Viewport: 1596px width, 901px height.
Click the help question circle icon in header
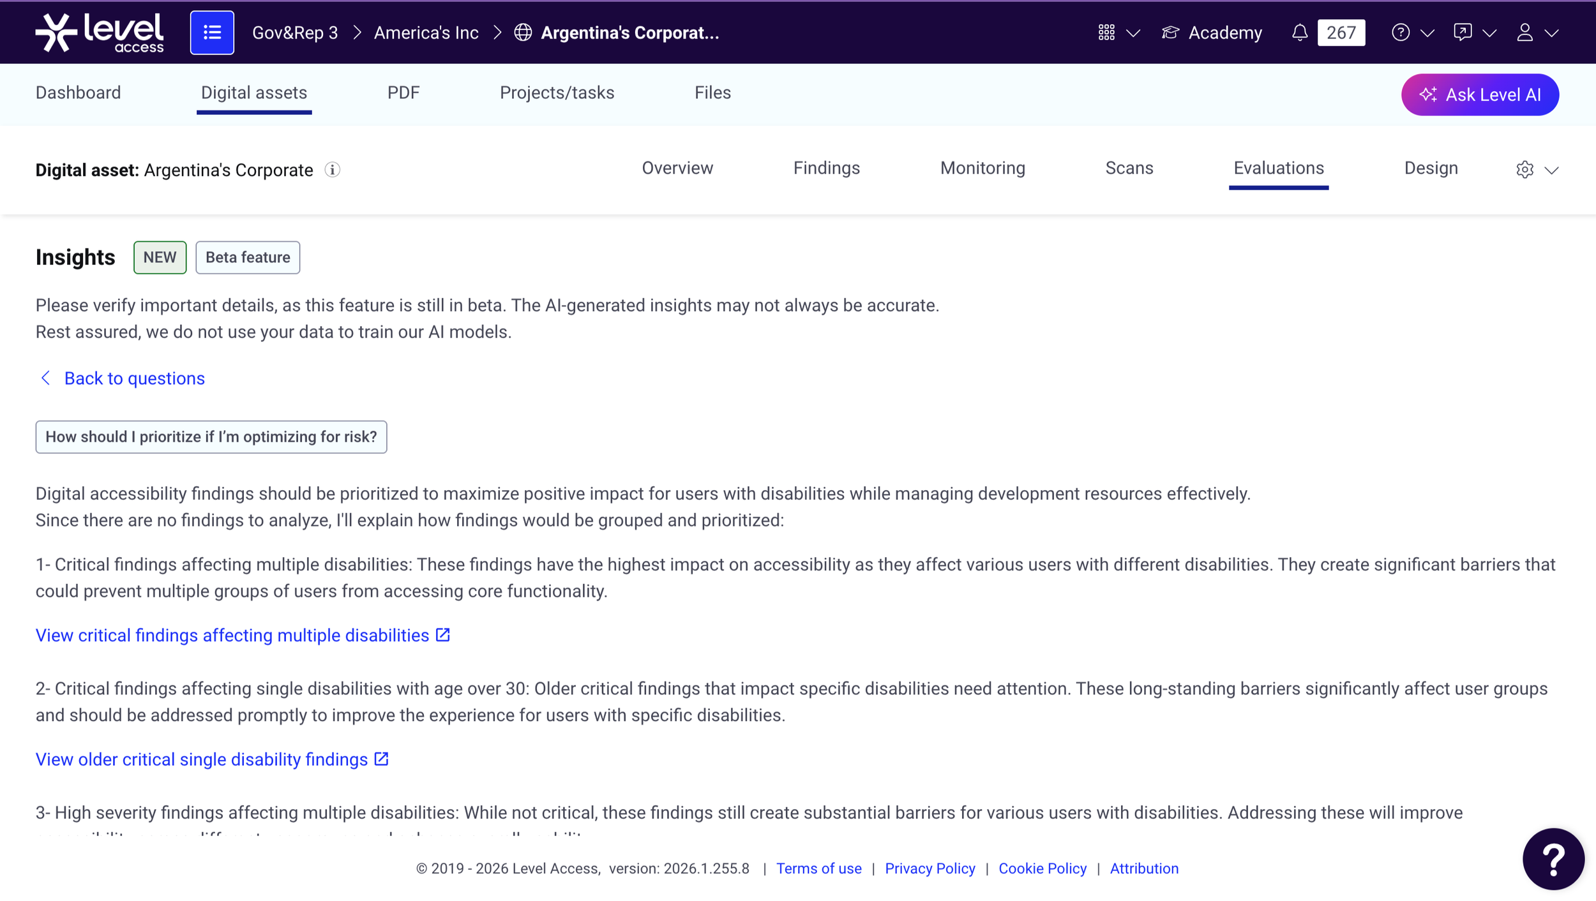(x=1400, y=33)
